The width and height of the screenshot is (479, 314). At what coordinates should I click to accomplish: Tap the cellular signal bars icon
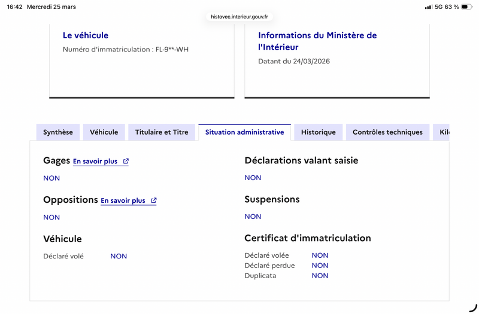[x=428, y=7]
